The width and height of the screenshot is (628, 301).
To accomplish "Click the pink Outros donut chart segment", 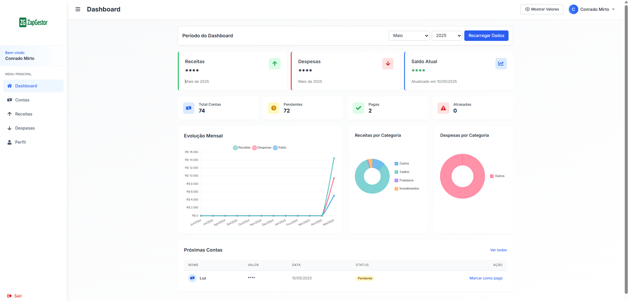I will click(462, 160).
